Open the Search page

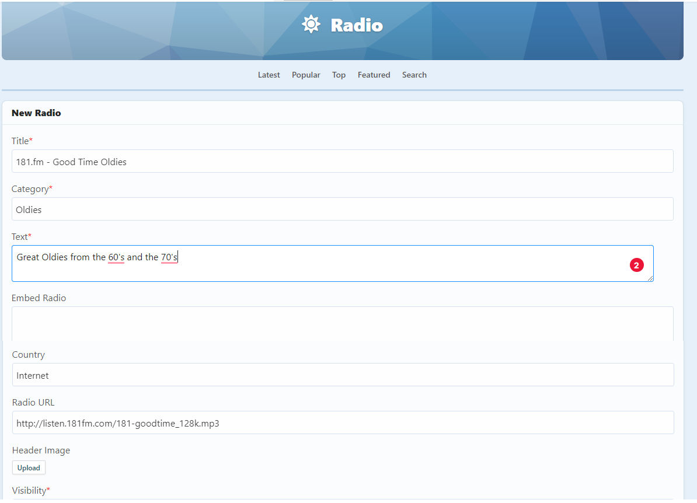click(x=414, y=75)
